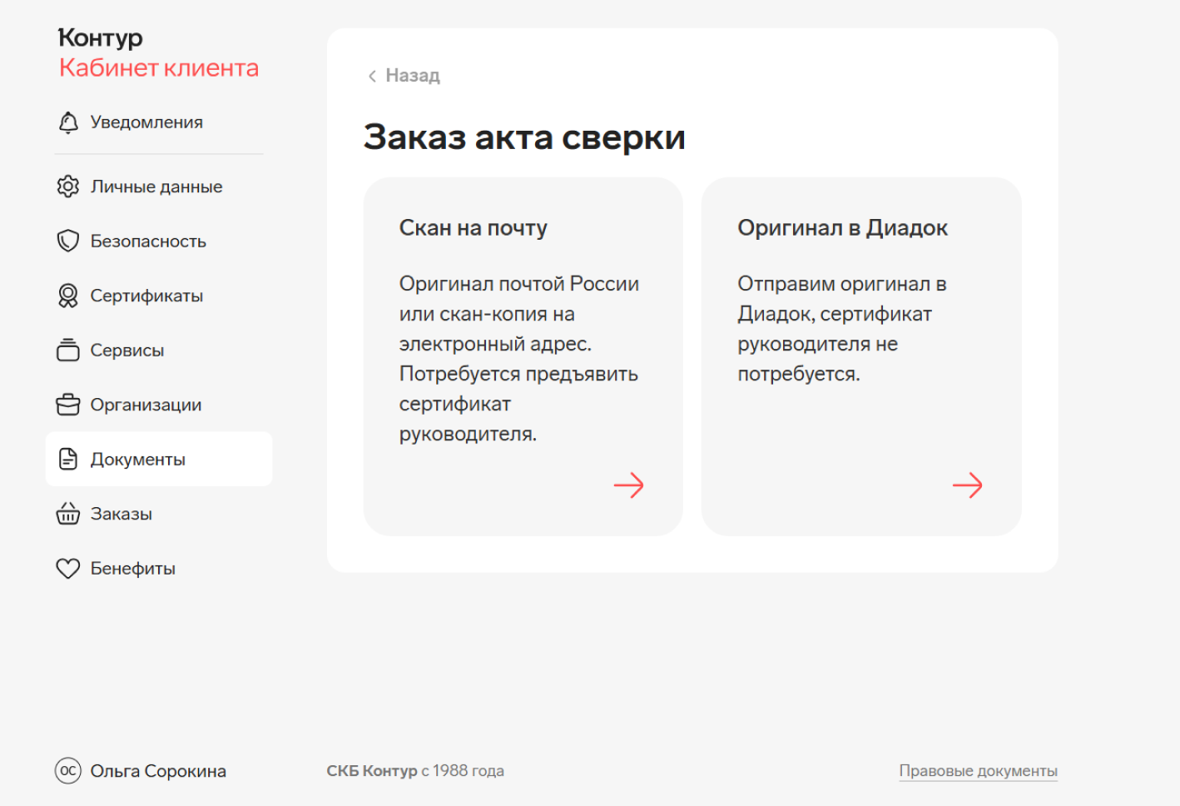Click the shield icon for Безопасность
This screenshot has width=1180, height=806.
(68, 241)
